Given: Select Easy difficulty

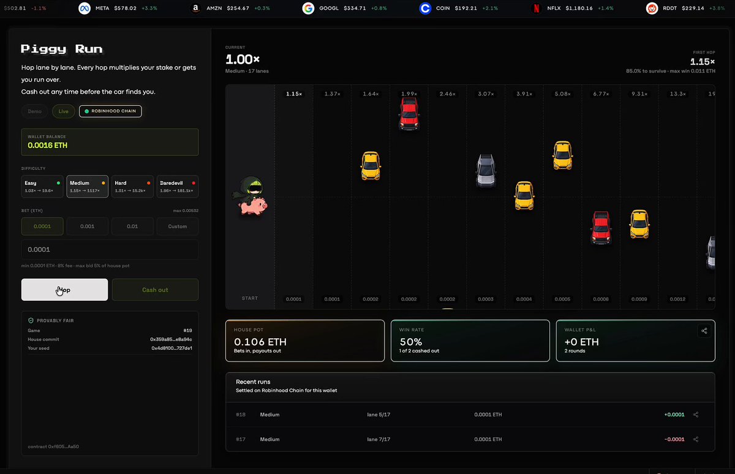Looking at the screenshot, I should (x=42, y=187).
